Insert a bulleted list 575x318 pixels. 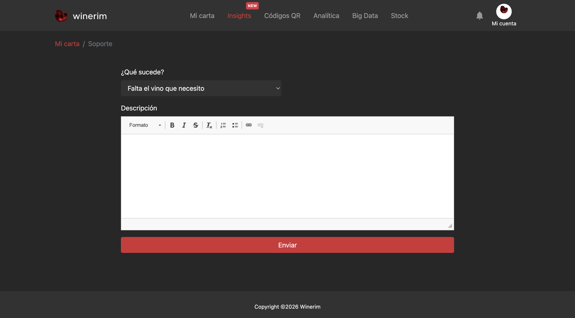(x=235, y=125)
